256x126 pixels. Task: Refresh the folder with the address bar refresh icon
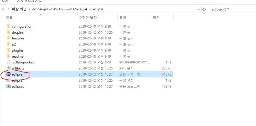[204, 9]
